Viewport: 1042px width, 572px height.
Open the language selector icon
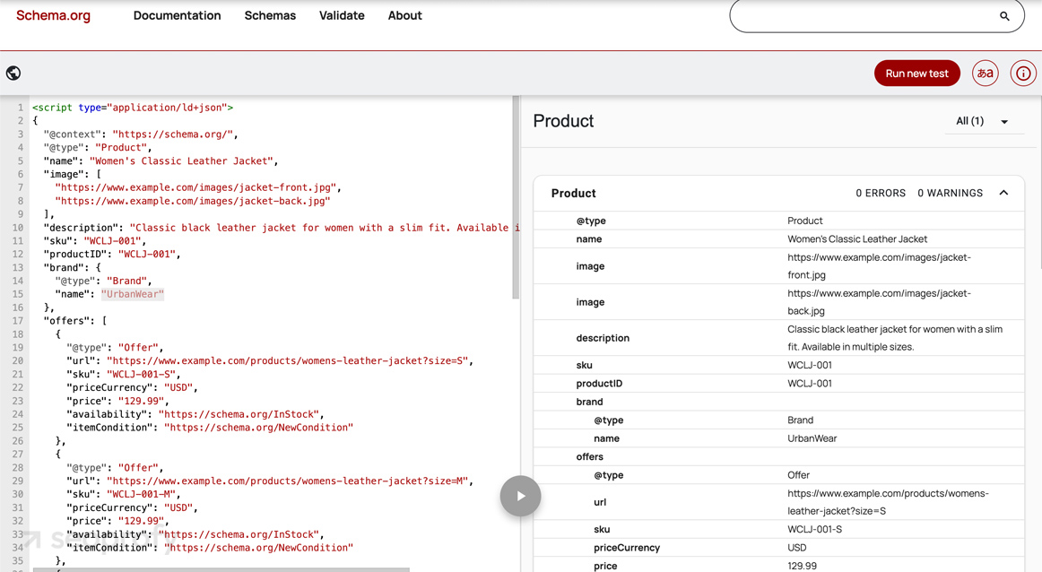click(x=986, y=74)
